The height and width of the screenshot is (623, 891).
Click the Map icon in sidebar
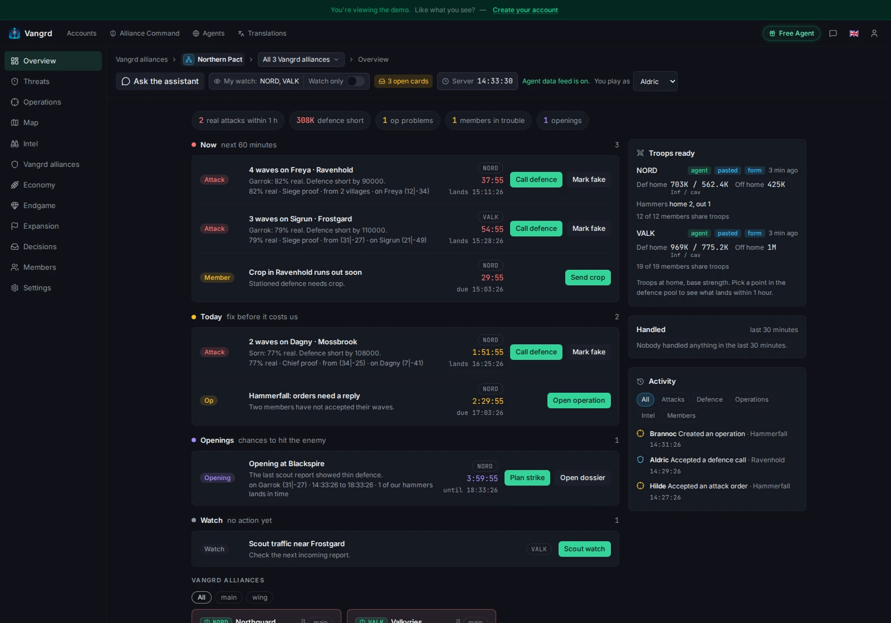tap(15, 122)
